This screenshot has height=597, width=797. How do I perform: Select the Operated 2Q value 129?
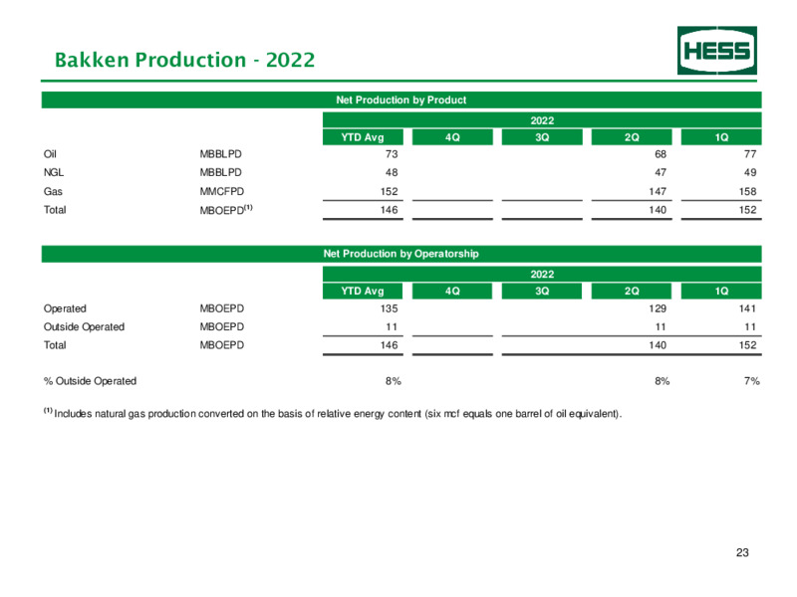tap(658, 308)
